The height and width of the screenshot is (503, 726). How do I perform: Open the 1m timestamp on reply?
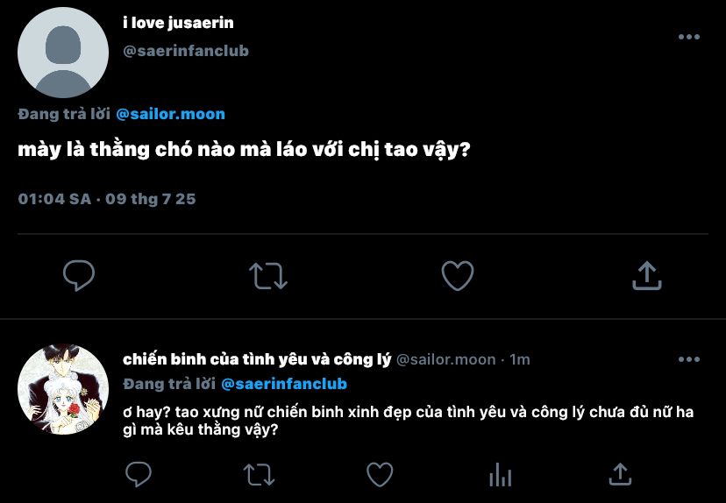[x=519, y=359]
